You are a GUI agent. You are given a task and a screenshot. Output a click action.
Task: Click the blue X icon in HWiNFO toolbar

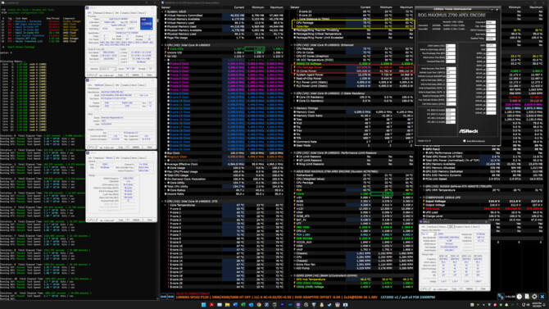[x=542, y=297]
